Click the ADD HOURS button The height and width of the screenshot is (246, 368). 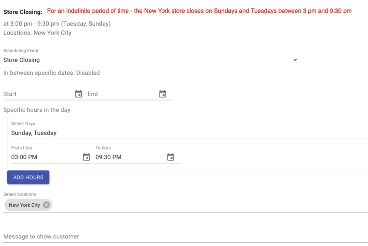click(28, 177)
